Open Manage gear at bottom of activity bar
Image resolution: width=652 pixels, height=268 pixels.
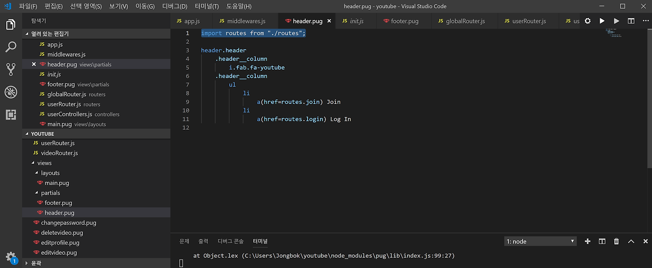tap(11, 256)
